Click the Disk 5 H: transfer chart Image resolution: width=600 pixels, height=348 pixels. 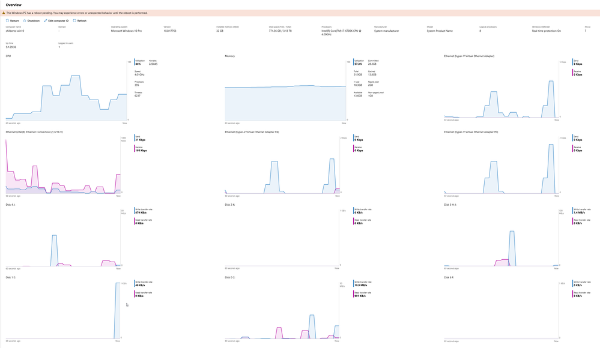[x=502, y=238]
